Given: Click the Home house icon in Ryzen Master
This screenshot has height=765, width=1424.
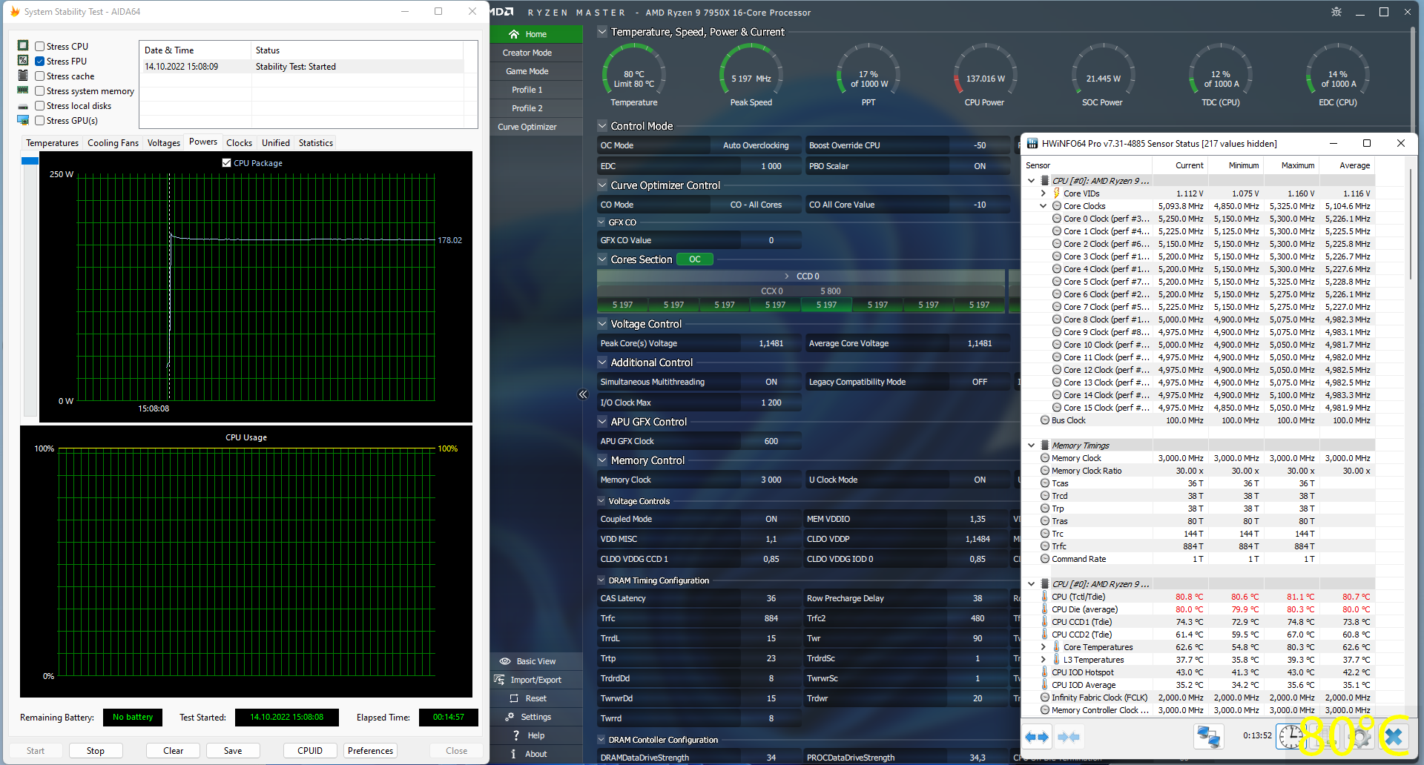Looking at the screenshot, I should pos(513,34).
